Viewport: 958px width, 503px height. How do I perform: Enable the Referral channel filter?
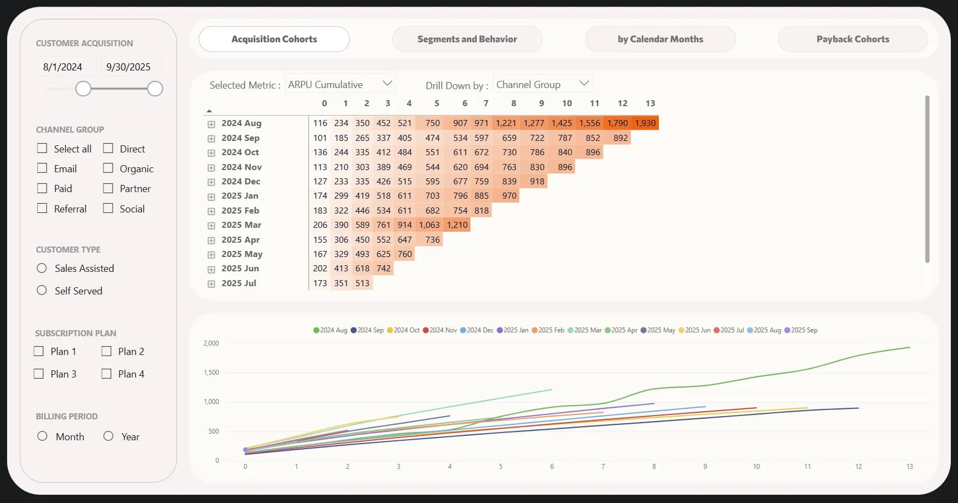coord(42,208)
